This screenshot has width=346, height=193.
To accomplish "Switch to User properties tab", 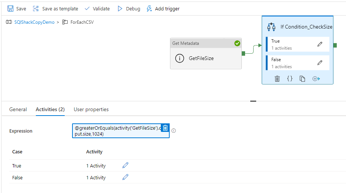I will [91, 109].
